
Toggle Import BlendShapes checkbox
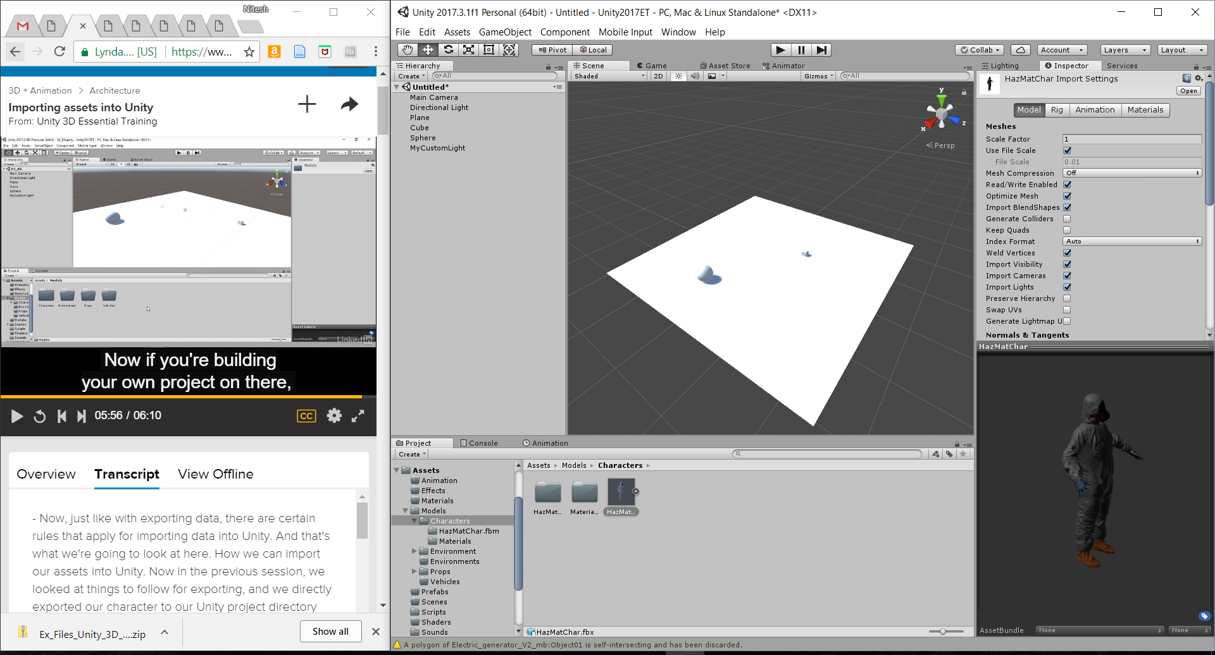tap(1068, 207)
